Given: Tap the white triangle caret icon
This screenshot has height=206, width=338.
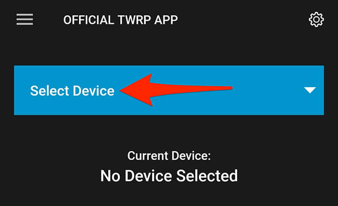Looking at the screenshot, I should click(310, 90).
